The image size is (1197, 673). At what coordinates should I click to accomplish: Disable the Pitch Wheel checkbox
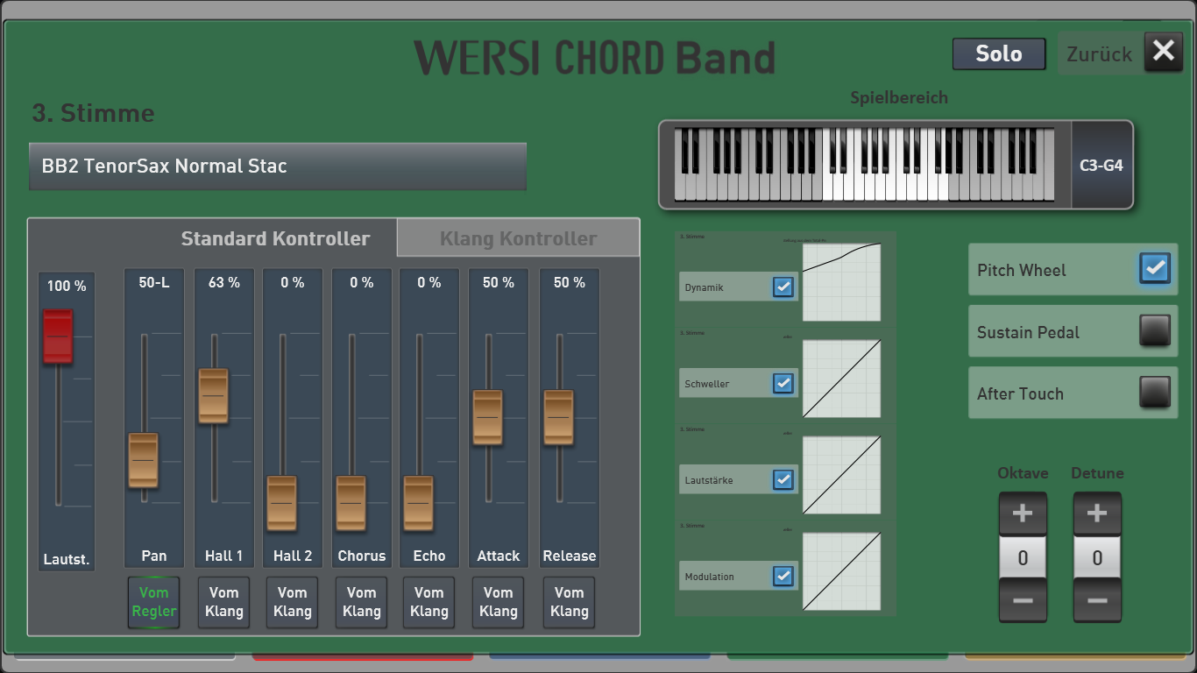pyautogui.click(x=1155, y=268)
